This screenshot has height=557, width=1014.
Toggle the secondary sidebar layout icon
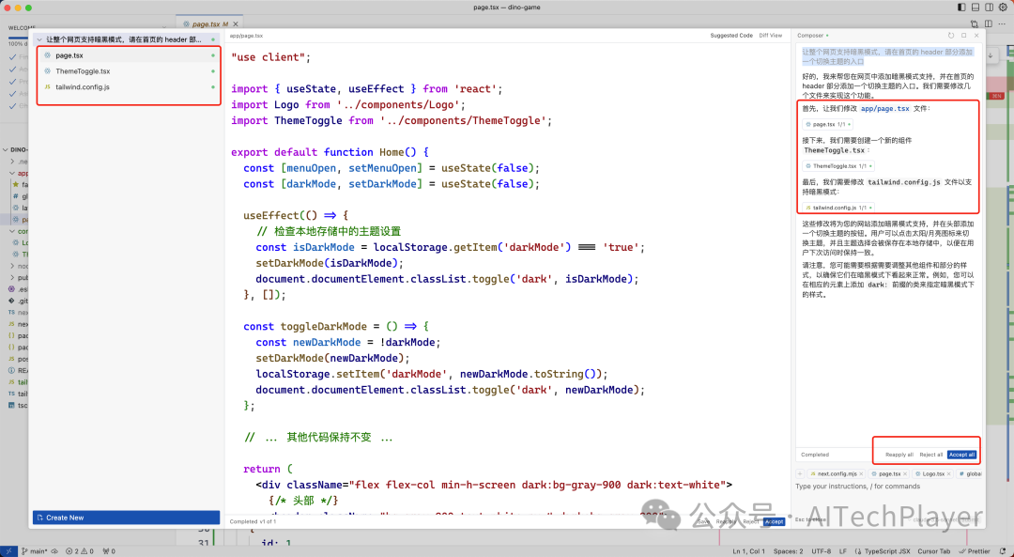tap(988, 8)
